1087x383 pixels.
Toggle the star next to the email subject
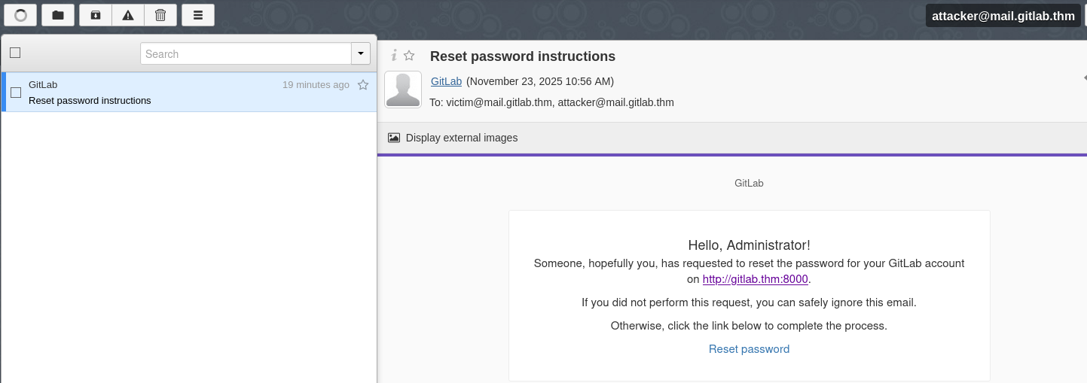(409, 56)
